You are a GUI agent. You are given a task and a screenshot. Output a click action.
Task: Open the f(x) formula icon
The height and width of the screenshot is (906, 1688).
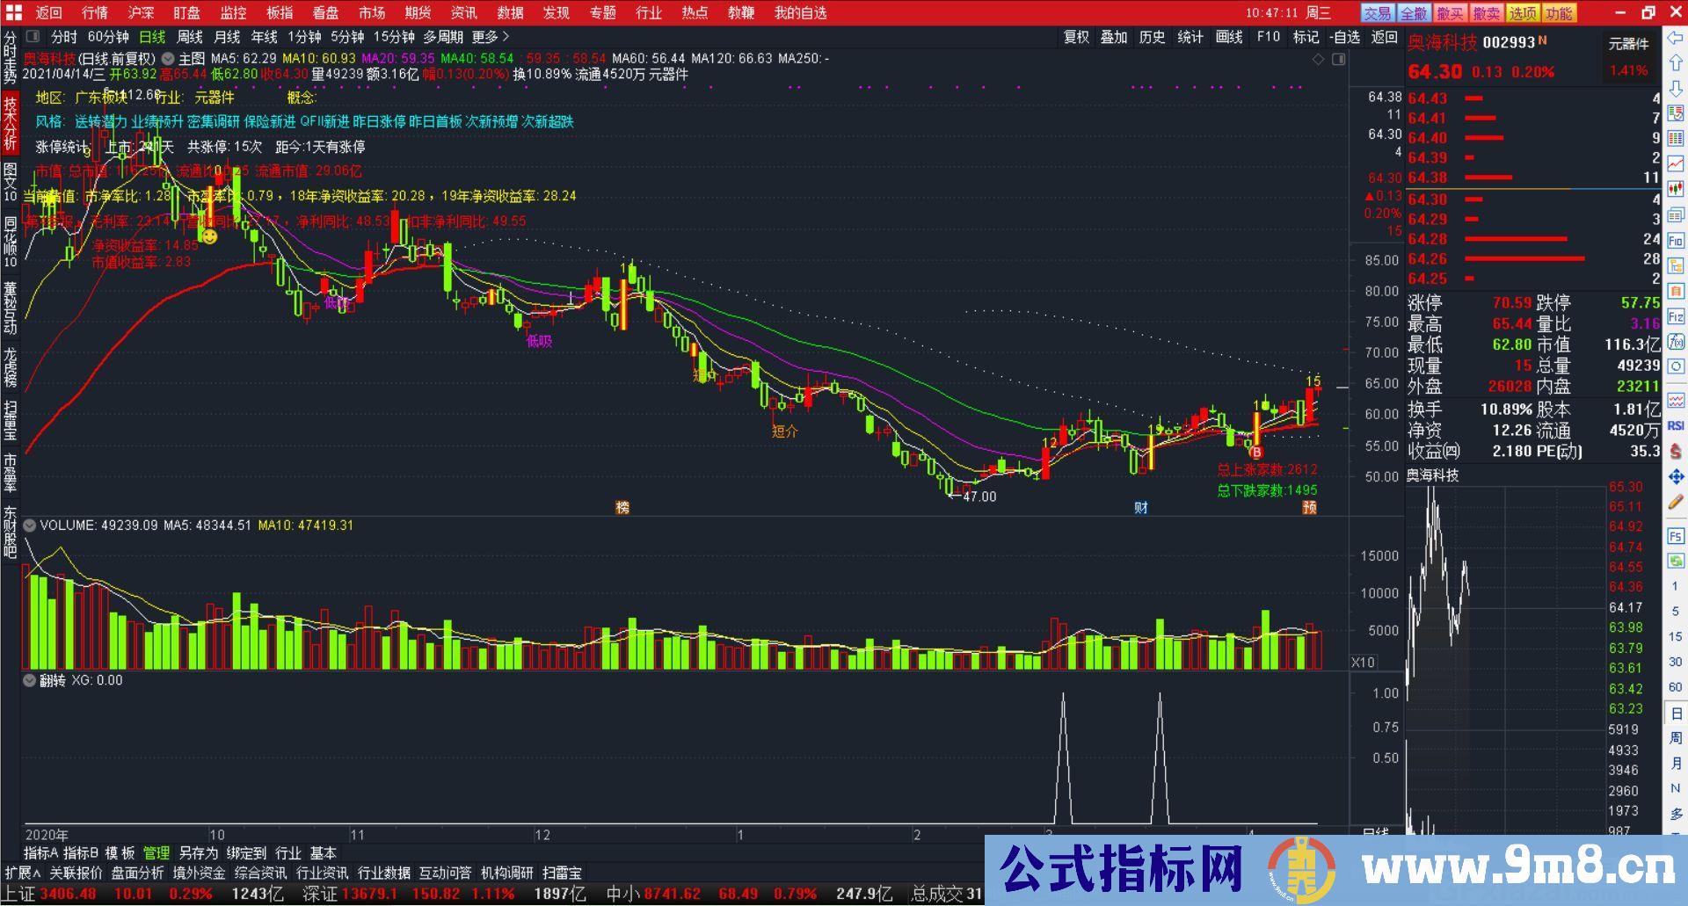click(x=1675, y=341)
